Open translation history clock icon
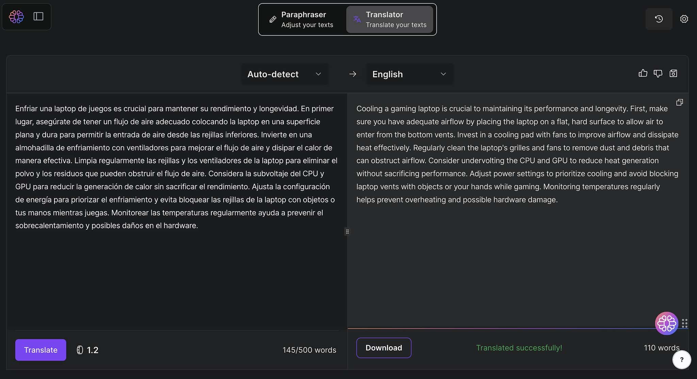 (x=659, y=19)
